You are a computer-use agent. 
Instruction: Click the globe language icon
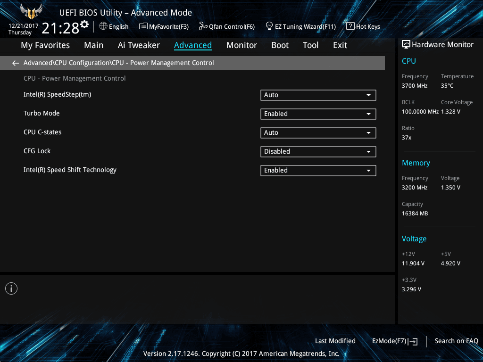pyautogui.click(x=103, y=26)
